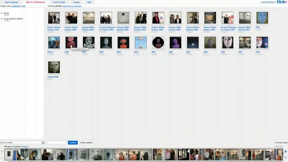Jump to filmstrip end arrow icon
Image resolution: width=288 pixels, height=162 pixels.
[286, 157]
